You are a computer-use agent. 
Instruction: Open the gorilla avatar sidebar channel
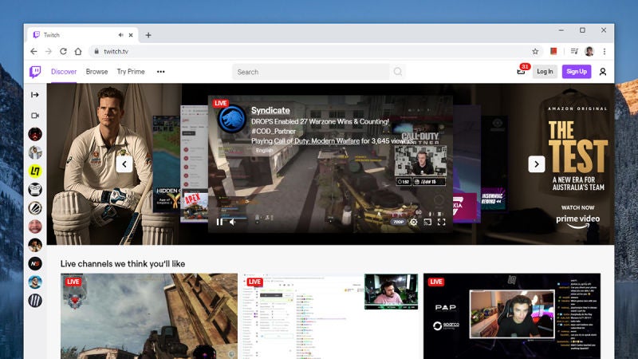coord(35,189)
